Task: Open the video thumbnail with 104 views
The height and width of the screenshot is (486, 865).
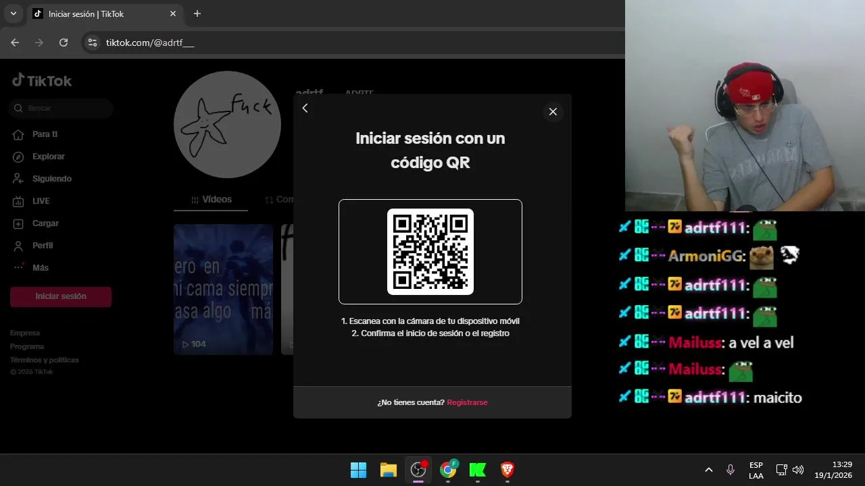Action: (223, 290)
